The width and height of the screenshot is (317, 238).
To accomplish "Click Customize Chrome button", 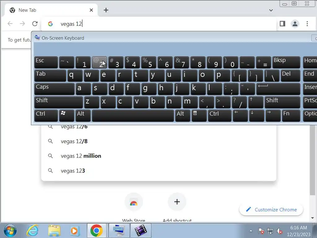I will [x=271, y=210].
